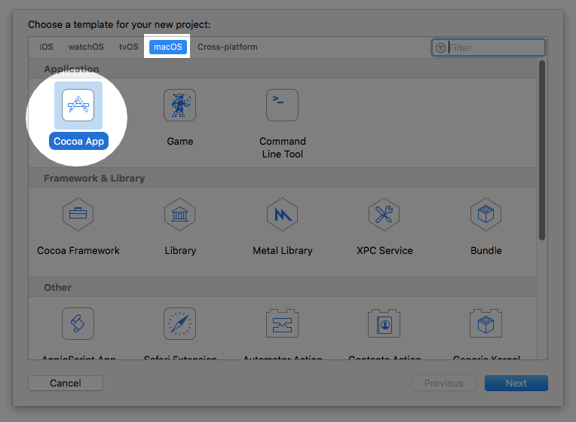Select the Cocoa Framework toolbox icon

click(78, 215)
